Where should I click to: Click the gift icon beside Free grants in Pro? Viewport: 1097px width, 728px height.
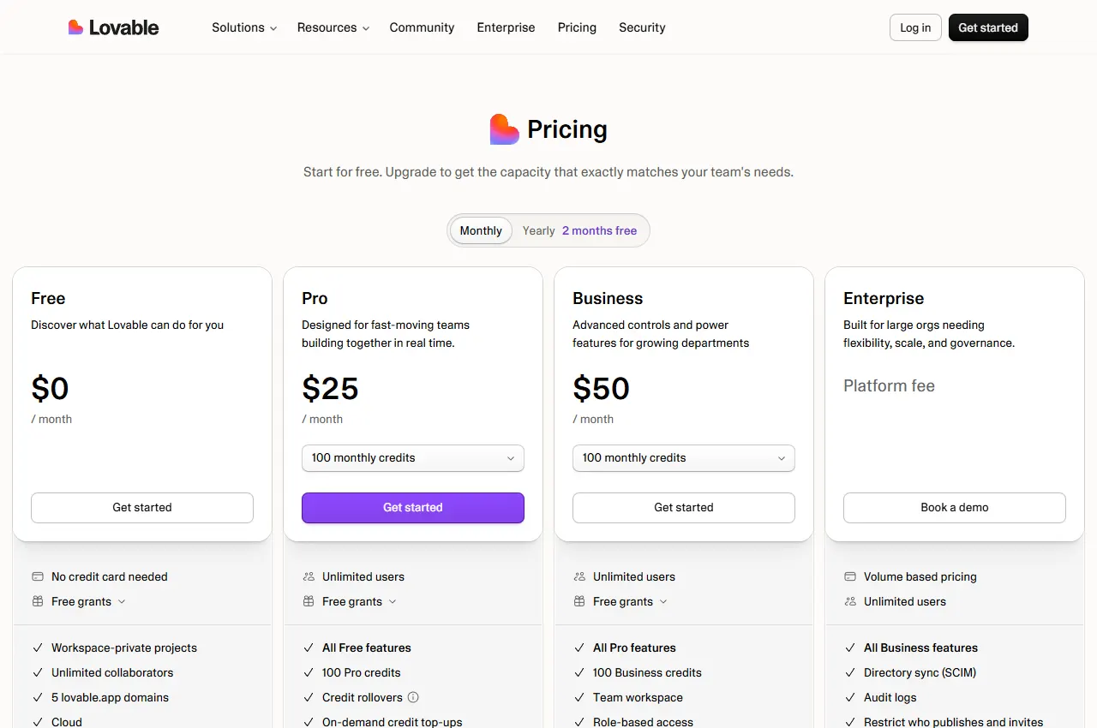309,601
